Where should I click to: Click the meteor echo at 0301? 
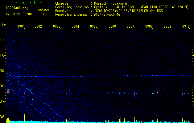coord(24,93)
